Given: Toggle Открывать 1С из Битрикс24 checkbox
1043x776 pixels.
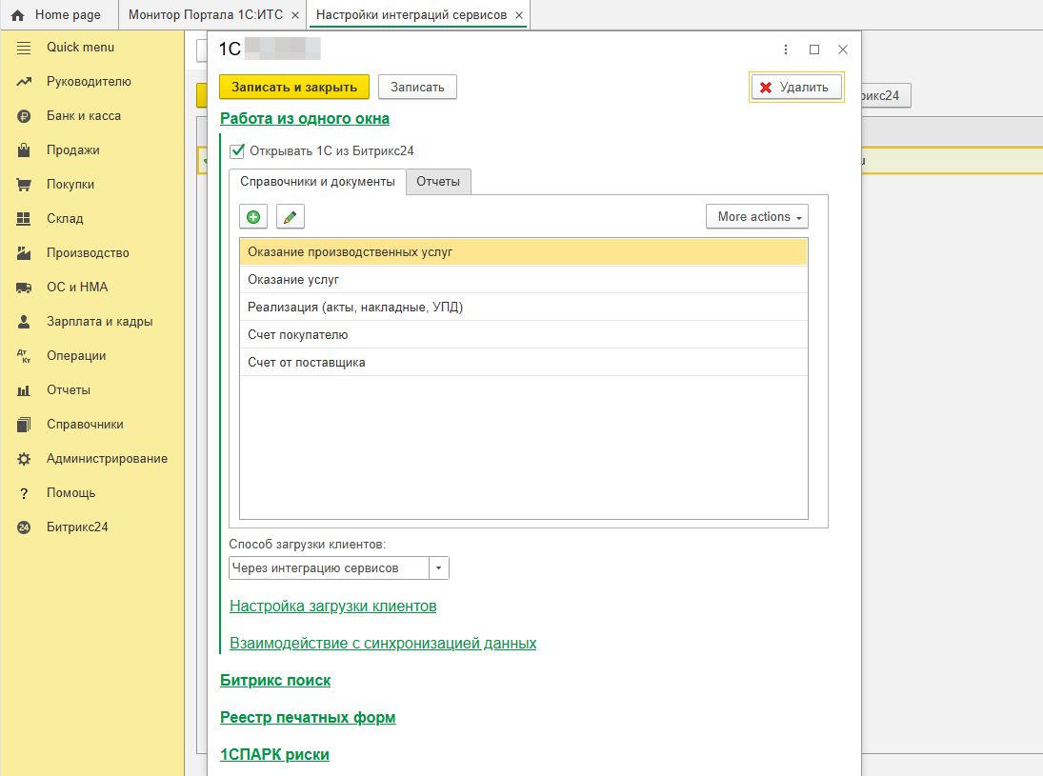Looking at the screenshot, I should click(x=238, y=150).
